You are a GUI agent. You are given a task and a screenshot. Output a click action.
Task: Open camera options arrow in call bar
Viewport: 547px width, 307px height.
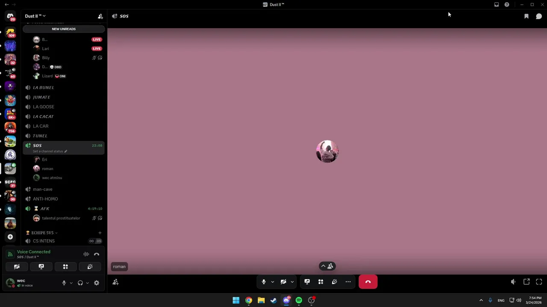click(292, 282)
